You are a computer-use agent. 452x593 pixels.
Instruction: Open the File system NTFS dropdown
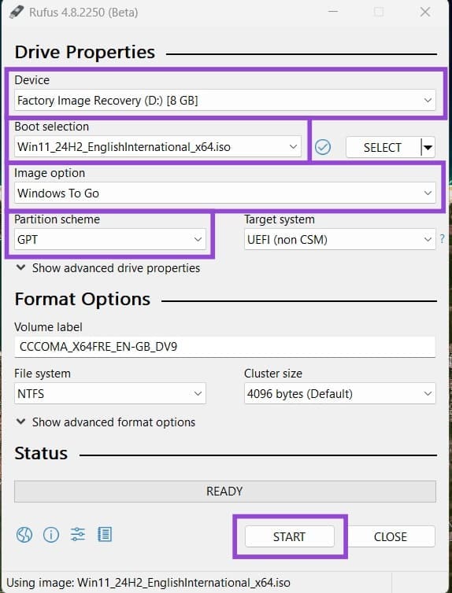110,393
